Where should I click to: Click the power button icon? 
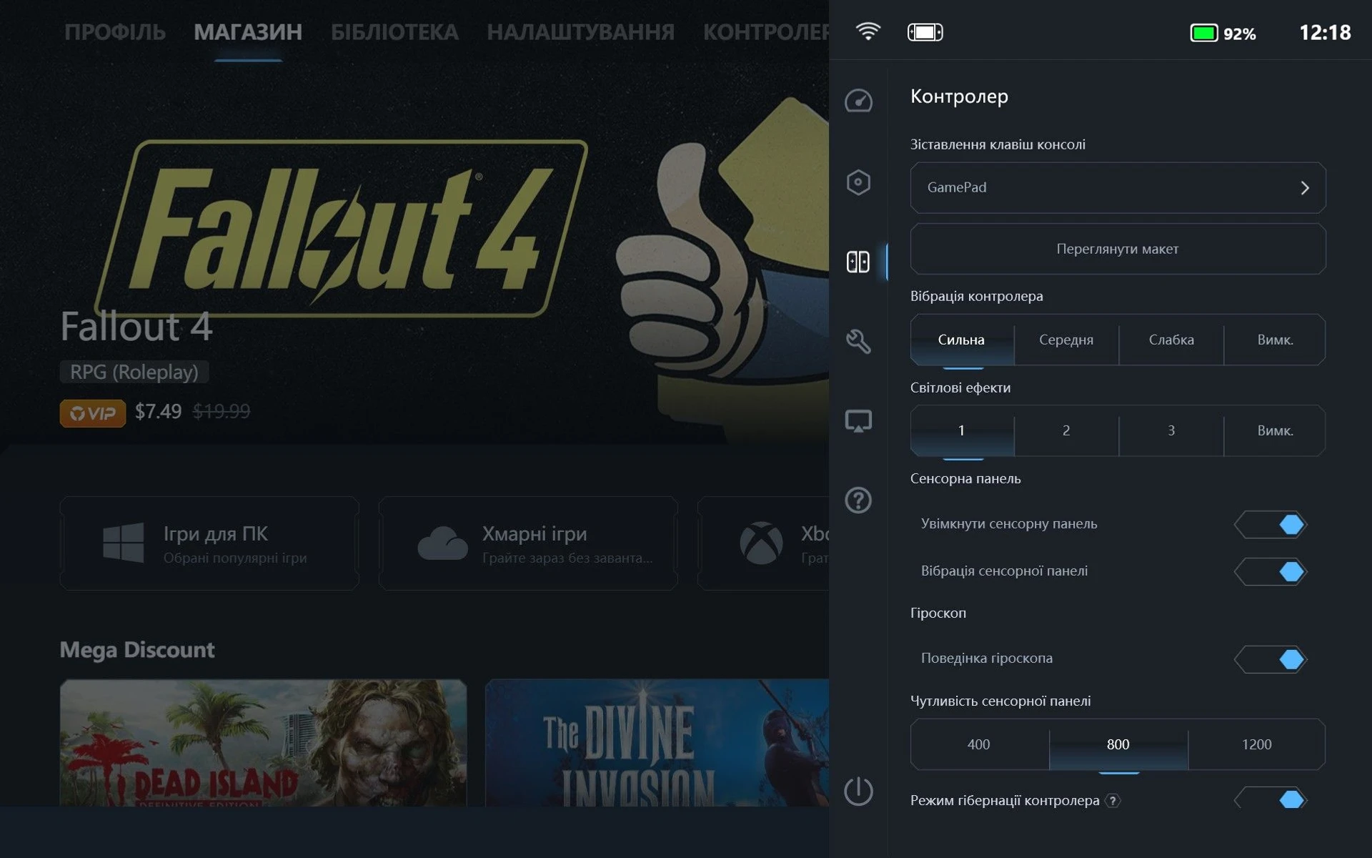[x=858, y=791]
